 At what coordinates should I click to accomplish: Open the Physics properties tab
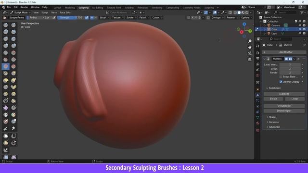[258, 106]
